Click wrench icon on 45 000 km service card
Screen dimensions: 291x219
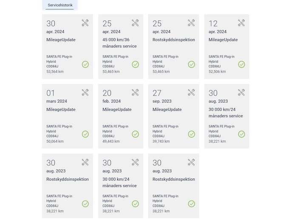tap(135, 23)
